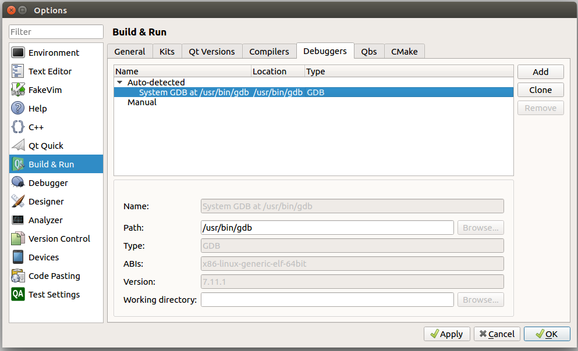This screenshot has width=578, height=351.
Task: Select the Version Control icon
Action: [16, 238]
